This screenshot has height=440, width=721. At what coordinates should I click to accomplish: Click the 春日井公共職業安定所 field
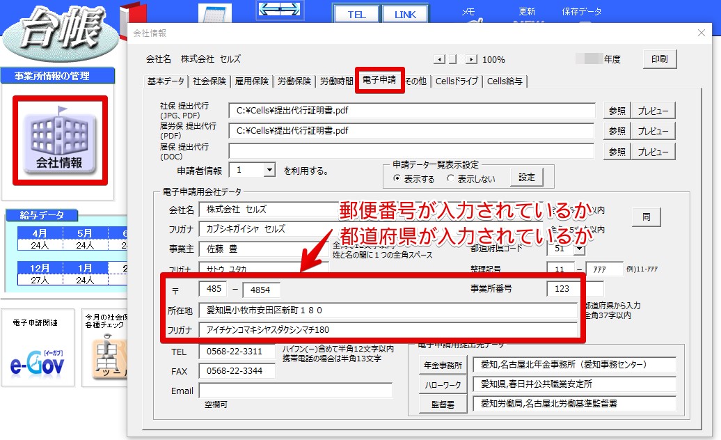(x=574, y=384)
